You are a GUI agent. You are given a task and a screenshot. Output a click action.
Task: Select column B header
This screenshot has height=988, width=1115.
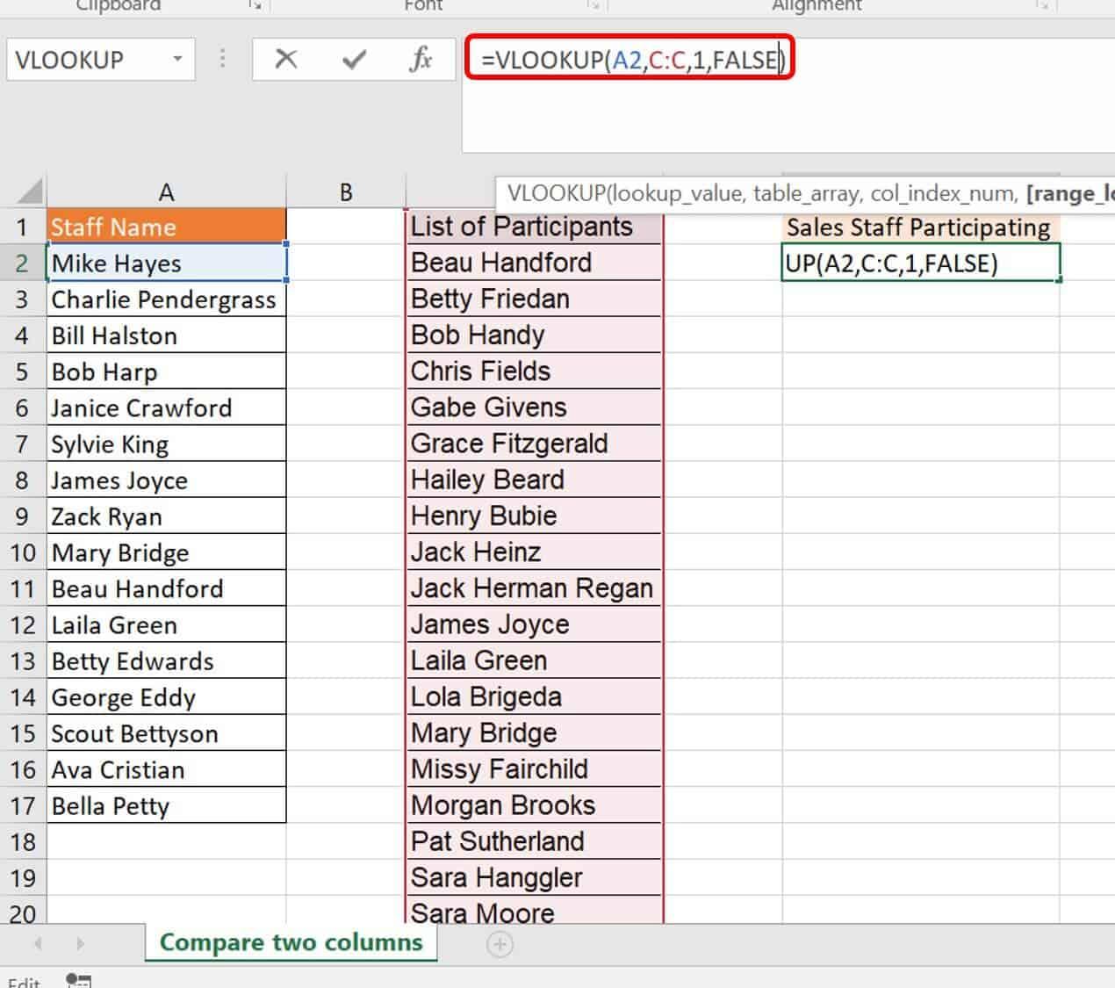[346, 192]
